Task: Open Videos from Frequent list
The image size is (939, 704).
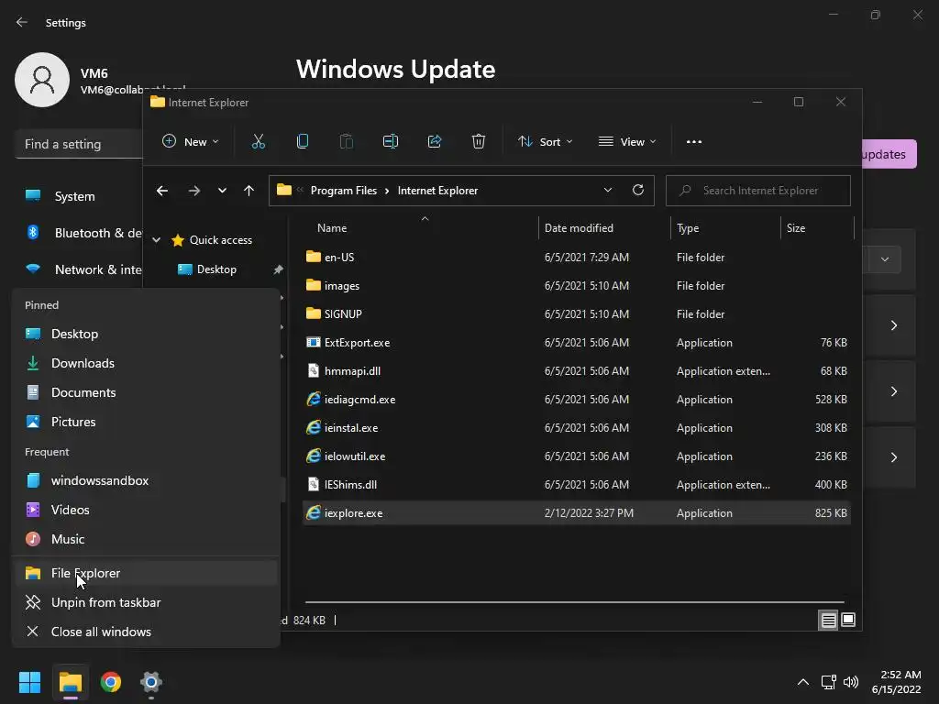Action: pyautogui.click(x=146, y=510)
